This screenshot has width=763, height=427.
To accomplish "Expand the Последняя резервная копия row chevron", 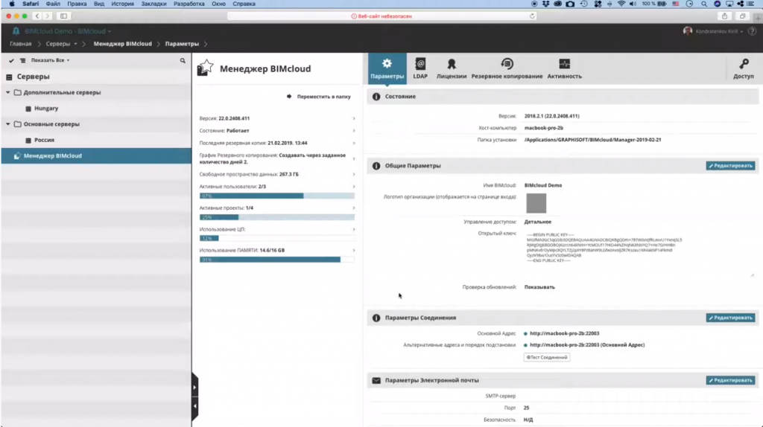I will [354, 144].
